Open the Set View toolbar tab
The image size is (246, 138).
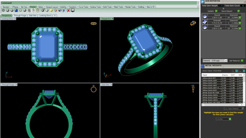pos(24,7)
